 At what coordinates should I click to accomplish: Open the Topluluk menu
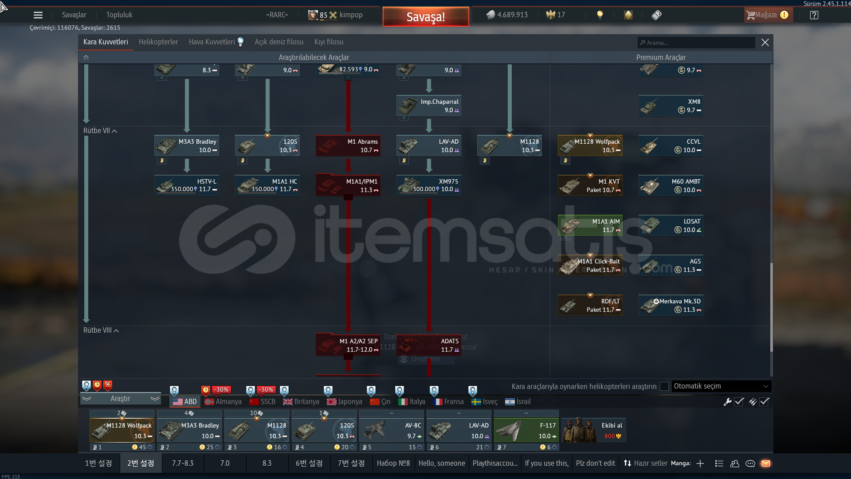pyautogui.click(x=119, y=15)
